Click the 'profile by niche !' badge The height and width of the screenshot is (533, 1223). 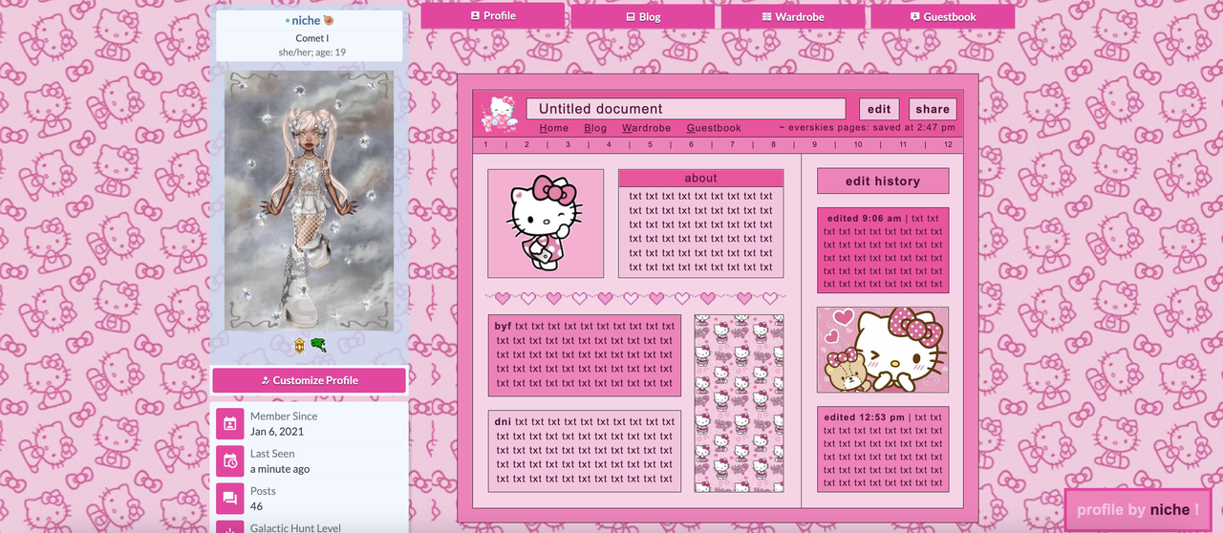1138,510
